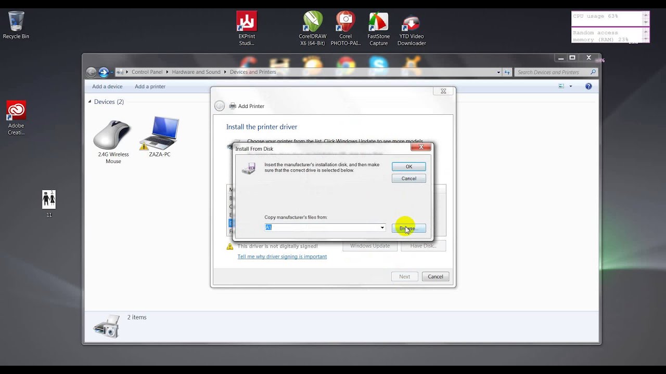
Task: Go to the Control Panel breadcrumb
Action: tap(147, 72)
